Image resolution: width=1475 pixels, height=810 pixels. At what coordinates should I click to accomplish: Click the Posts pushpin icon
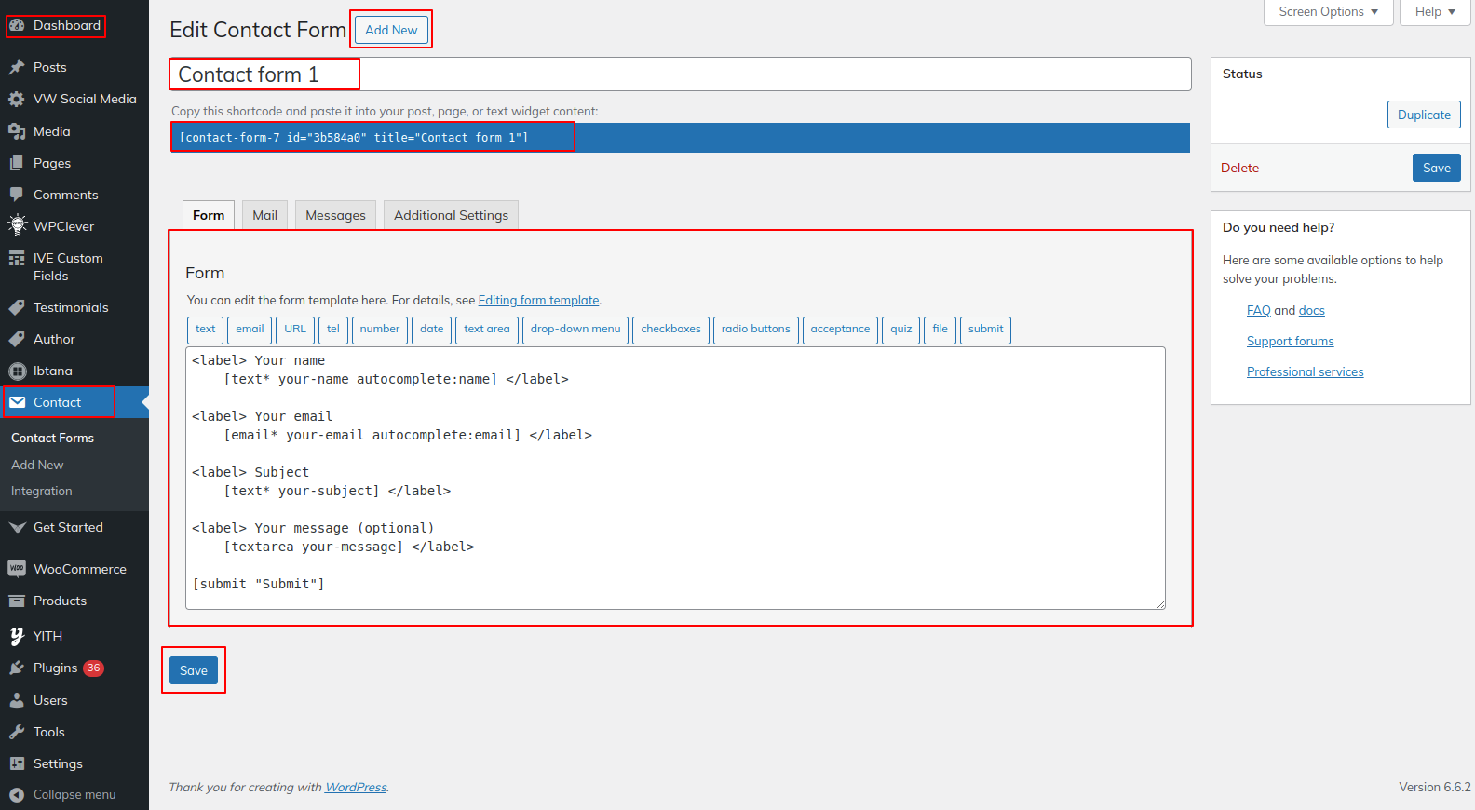pyautogui.click(x=17, y=67)
